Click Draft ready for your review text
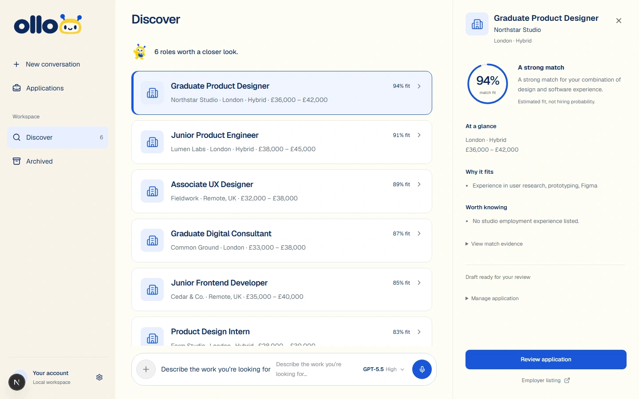Screen dimensions: 639x399 tap(498, 277)
